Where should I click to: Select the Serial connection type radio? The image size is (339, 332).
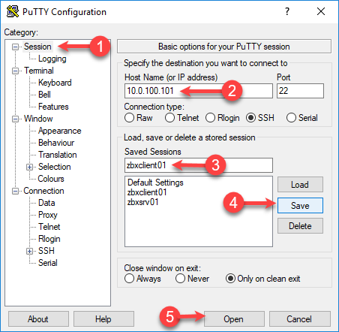pyautogui.click(x=291, y=118)
